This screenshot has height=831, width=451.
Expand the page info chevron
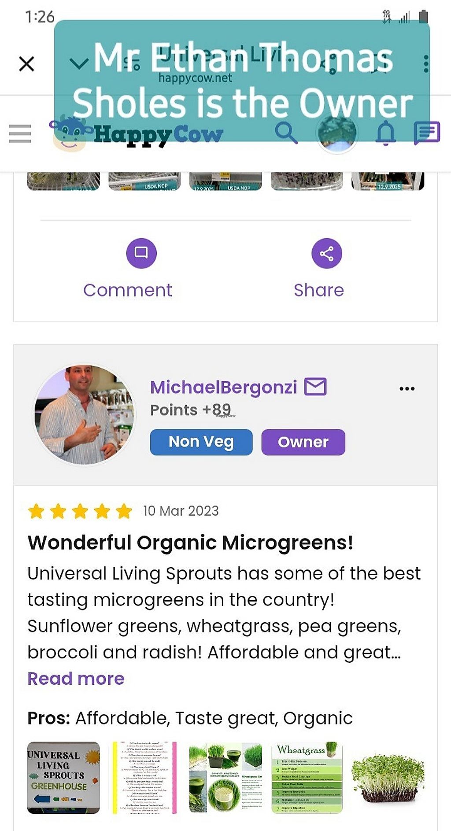pyautogui.click(x=79, y=64)
